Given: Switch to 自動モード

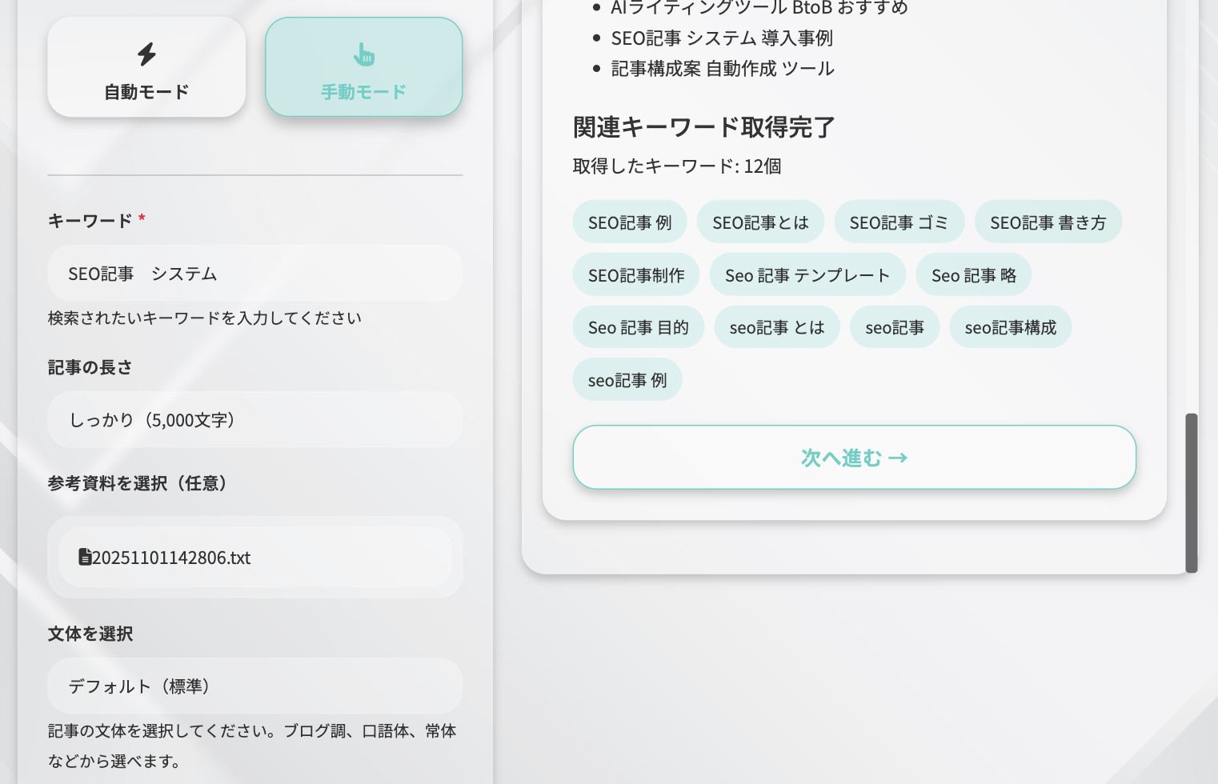Looking at the screenshot, I should click(146, 67).
